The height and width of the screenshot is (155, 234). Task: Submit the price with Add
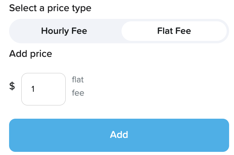tap(119, 135)
